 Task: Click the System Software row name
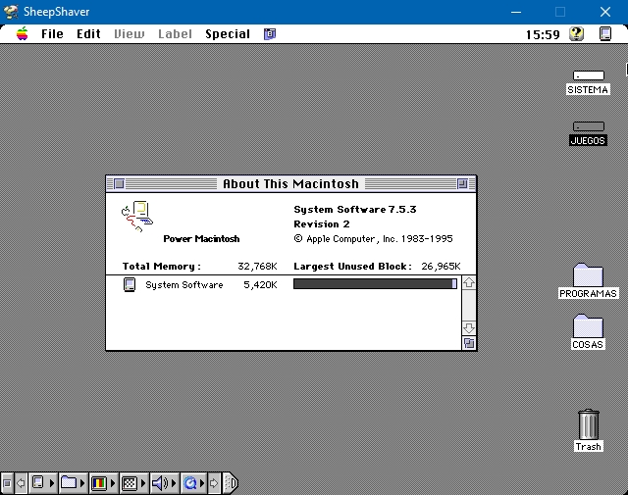(x=184, y=285)
